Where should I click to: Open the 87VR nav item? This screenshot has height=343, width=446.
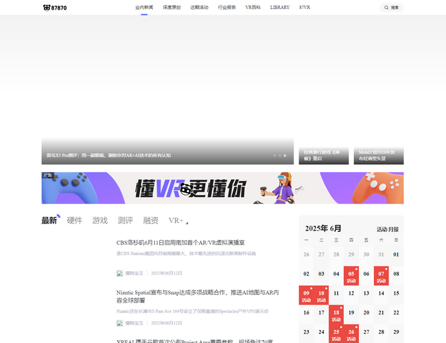pyautogui.click(x=305, y=8)
